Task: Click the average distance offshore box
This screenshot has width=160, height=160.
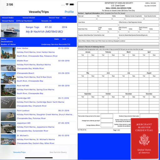Action: tap(107, 125)
